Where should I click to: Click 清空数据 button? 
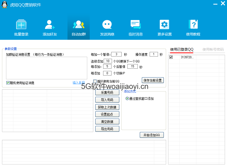pyautogui.click(x=107, y=121)
